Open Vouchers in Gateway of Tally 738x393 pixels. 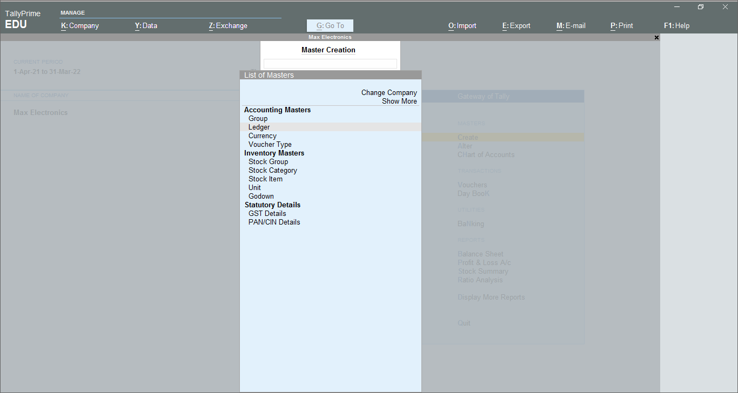click(x=472, y=185)
